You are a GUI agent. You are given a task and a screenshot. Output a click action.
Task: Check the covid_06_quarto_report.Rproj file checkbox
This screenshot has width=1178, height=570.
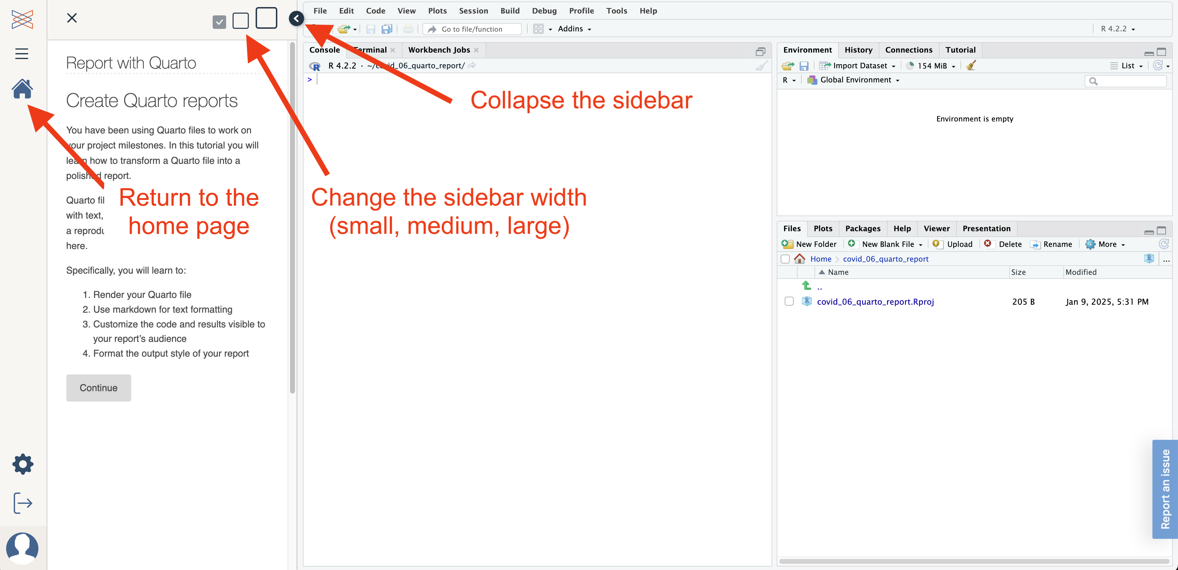[789, 301]
